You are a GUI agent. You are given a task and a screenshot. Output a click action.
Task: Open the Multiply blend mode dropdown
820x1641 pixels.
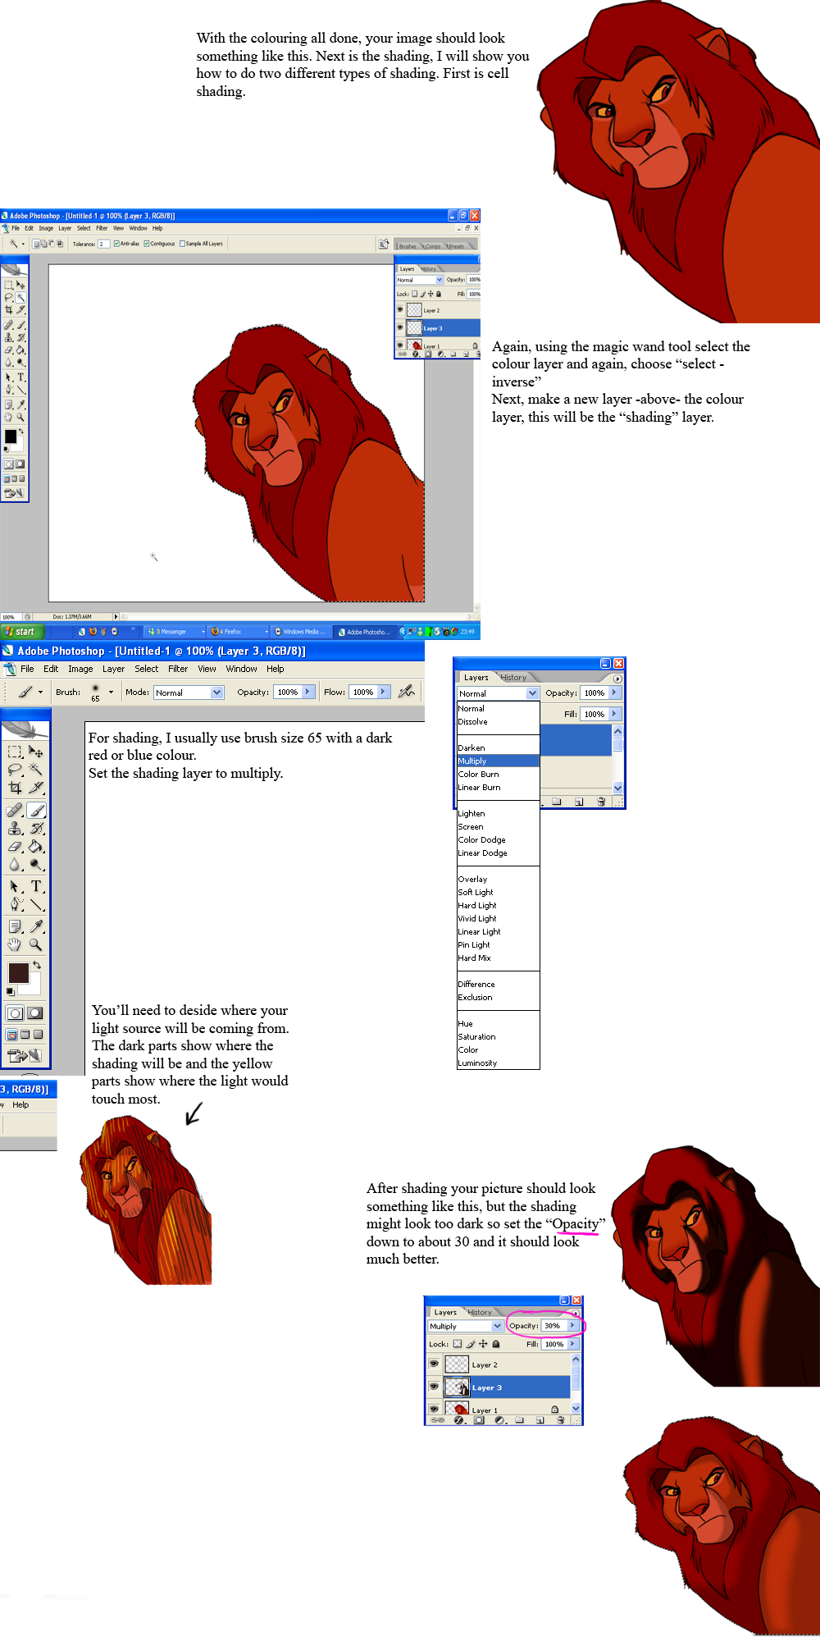click(497, 1326)
